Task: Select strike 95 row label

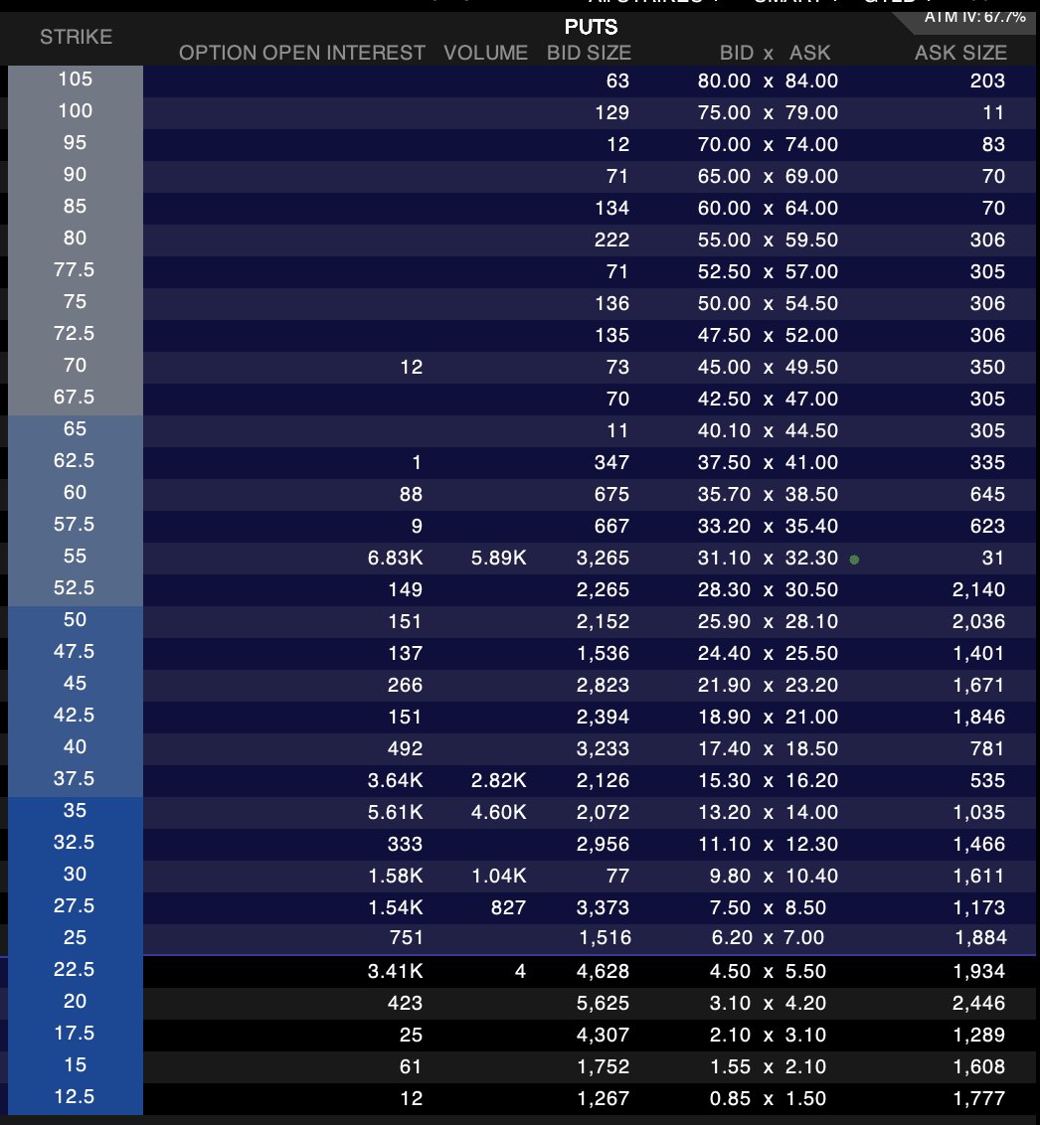Action: point(76,142)
